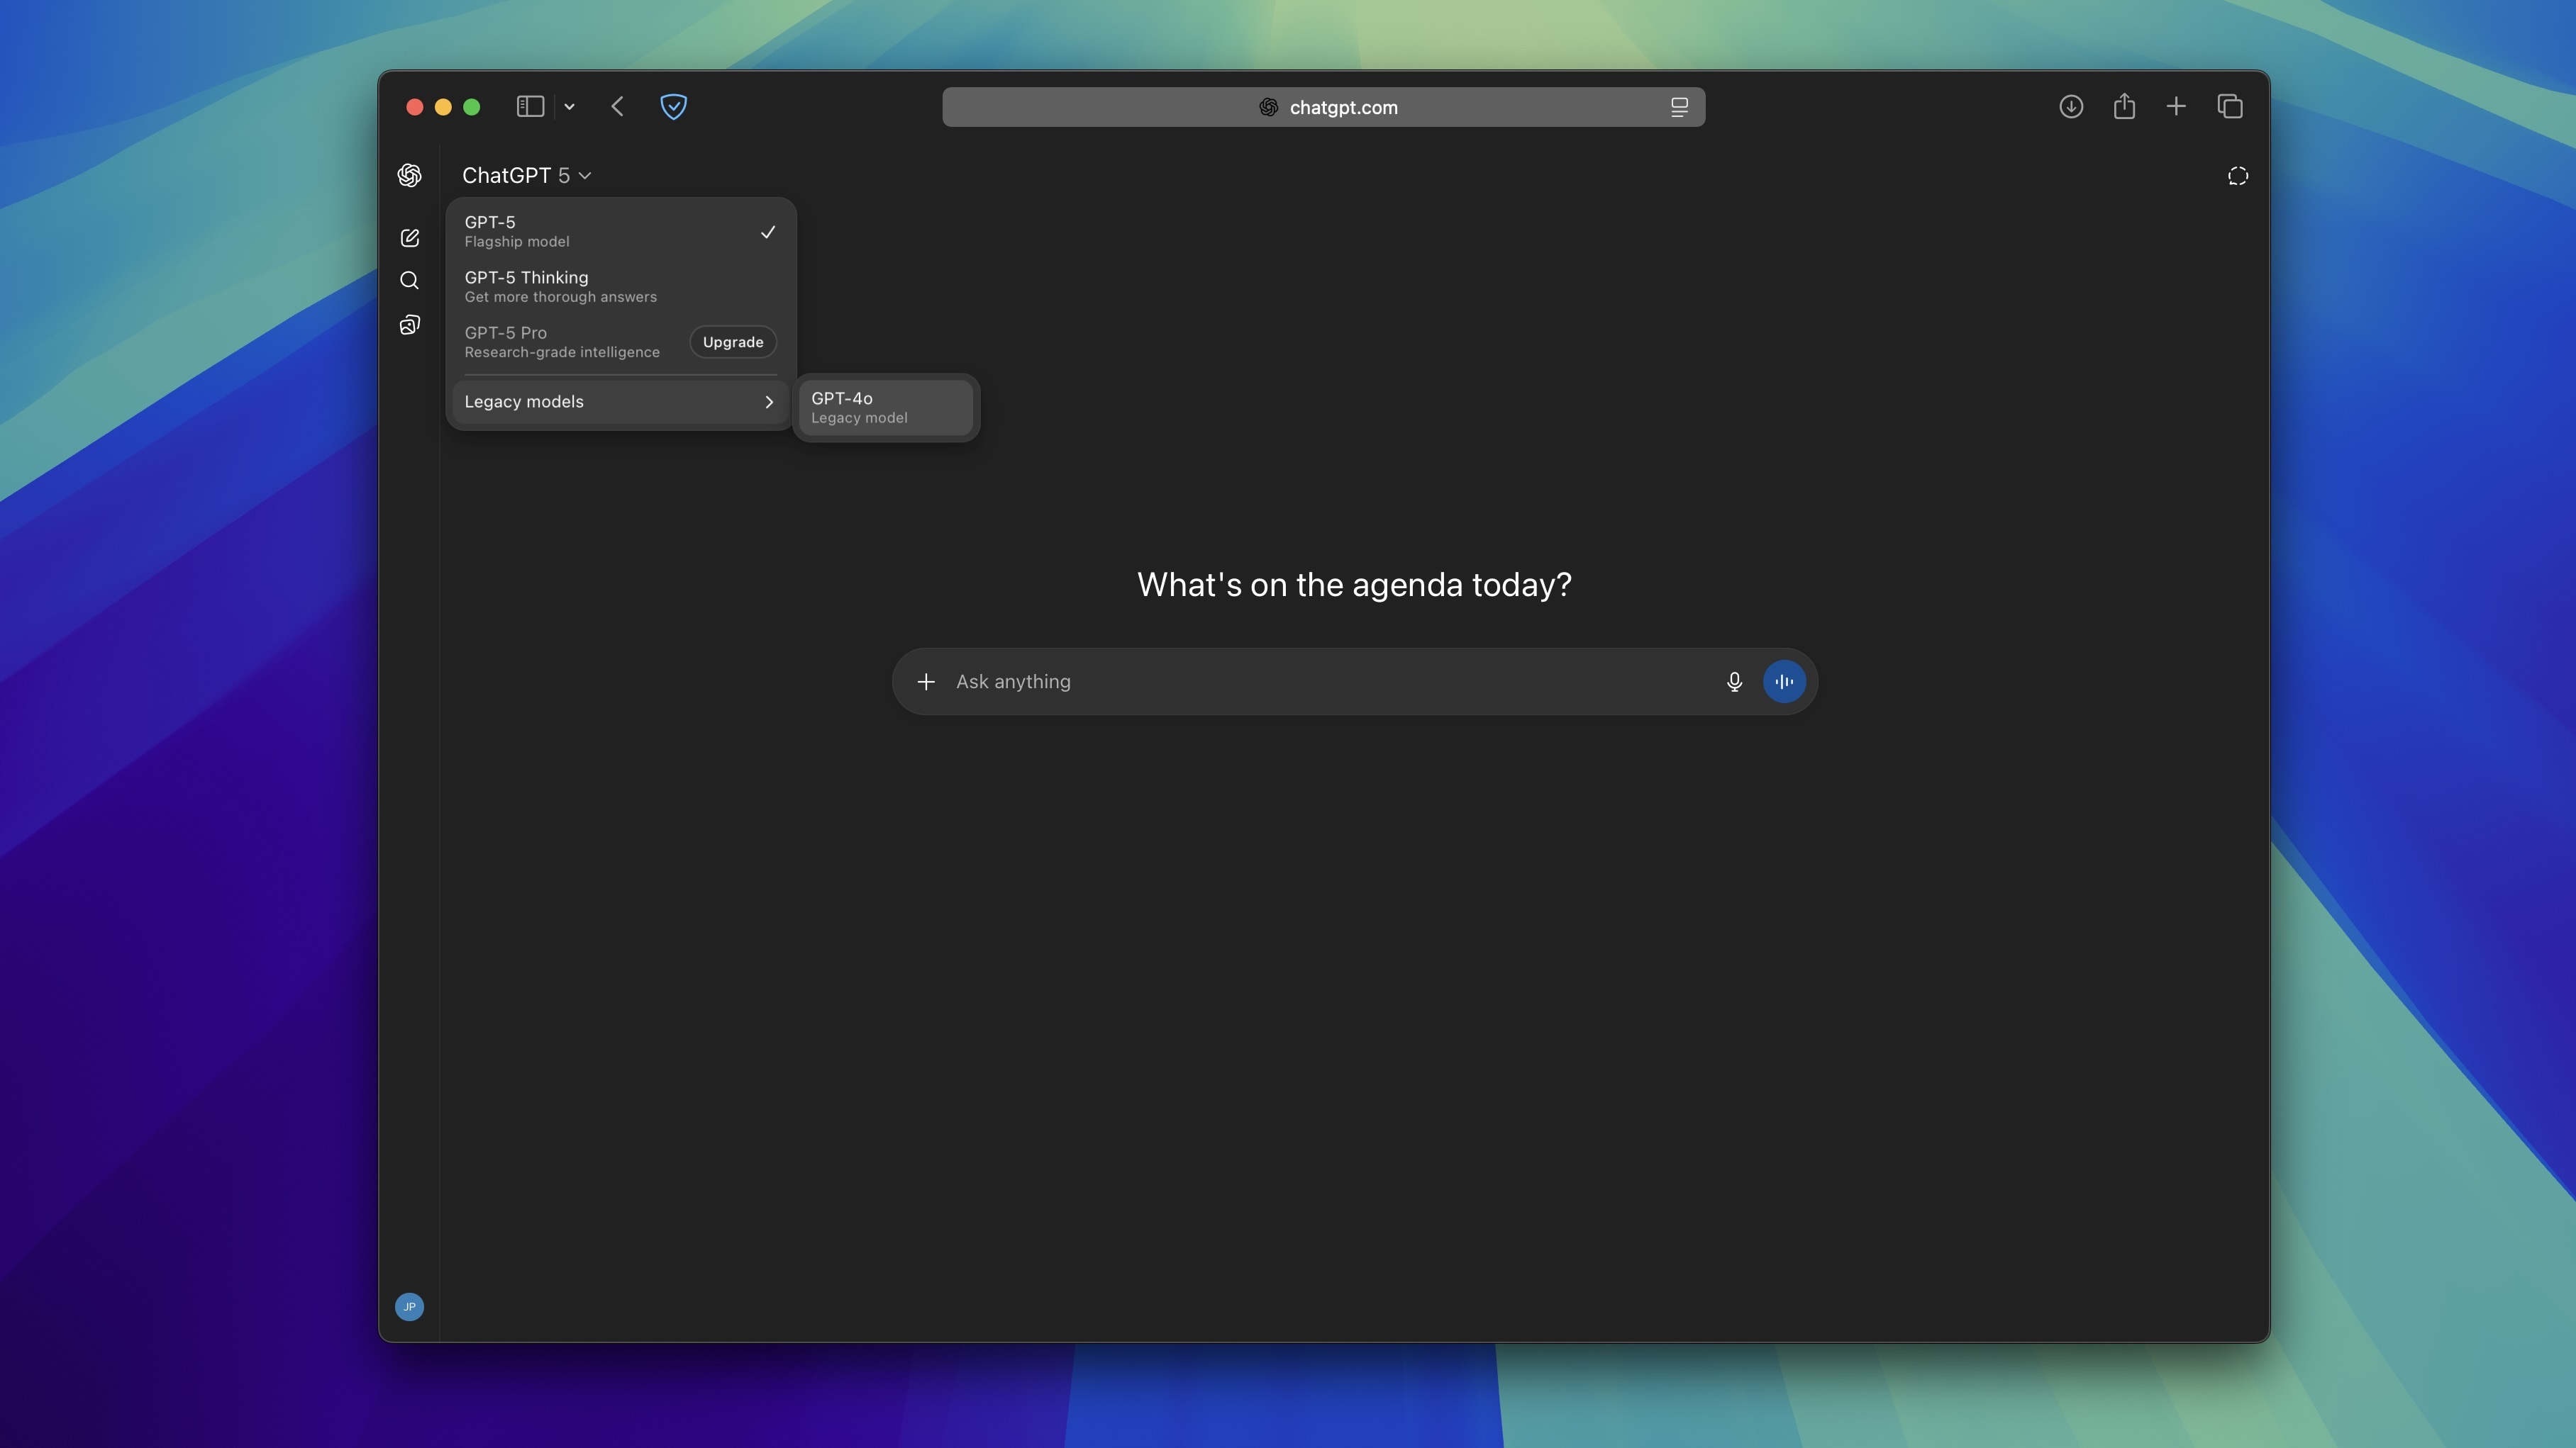Image resolution: width=2576 pixels, height=1448 pixels.
Task: Open search chats magnifier icon
Action: point(409,281)
